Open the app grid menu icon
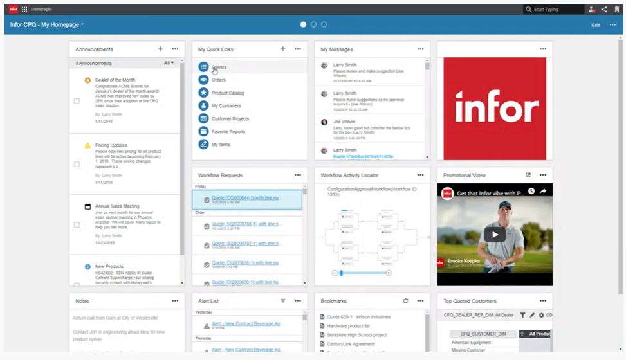The image size is (626, 360). [24, 9]
